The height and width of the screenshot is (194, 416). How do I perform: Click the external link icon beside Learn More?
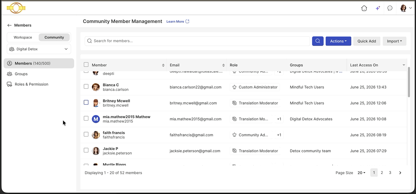coord(187,21)
